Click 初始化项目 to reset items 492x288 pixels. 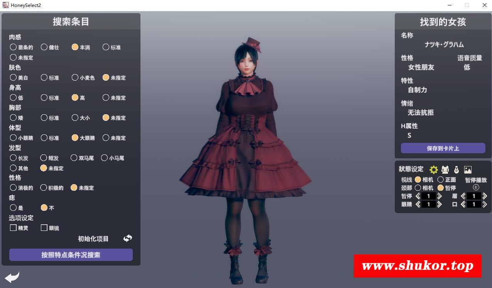pos(93,239)
